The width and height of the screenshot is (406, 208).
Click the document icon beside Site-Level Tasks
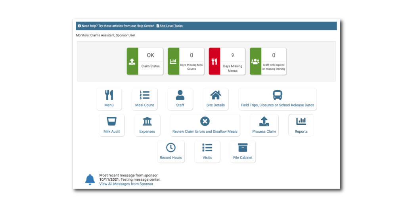tap(158, 26)
